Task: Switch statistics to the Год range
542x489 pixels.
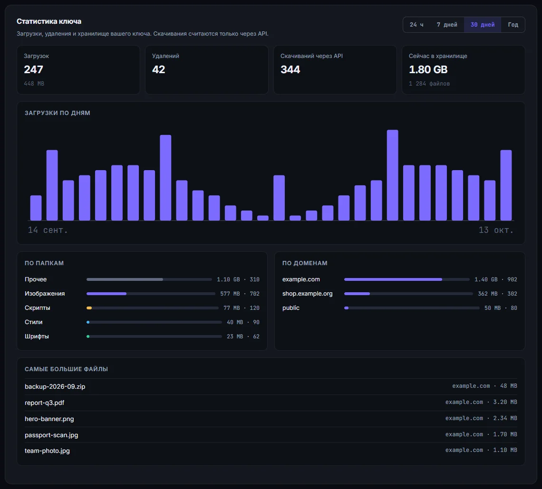Action: click(513, 25)
